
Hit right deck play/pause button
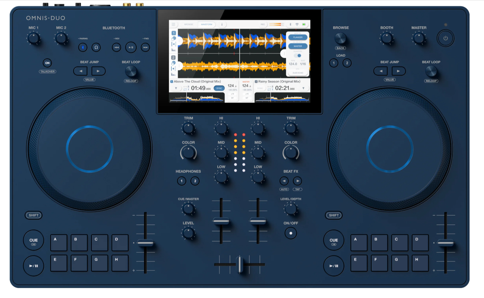pyautogui.click(x=334, y=266)
